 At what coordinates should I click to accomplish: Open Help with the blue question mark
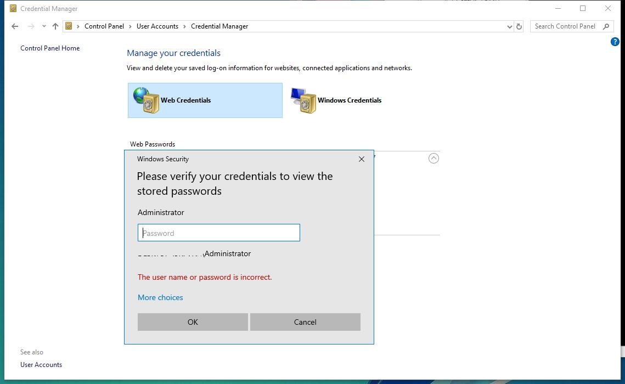click(x=615, y=42)
